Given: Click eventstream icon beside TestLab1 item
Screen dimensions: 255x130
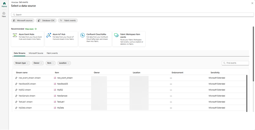Looking at the screenshot, I should [55, 102].
